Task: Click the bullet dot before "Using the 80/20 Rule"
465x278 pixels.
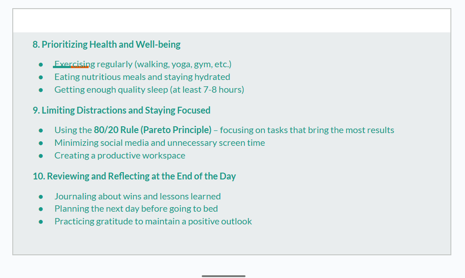Action: coord(41,130)
